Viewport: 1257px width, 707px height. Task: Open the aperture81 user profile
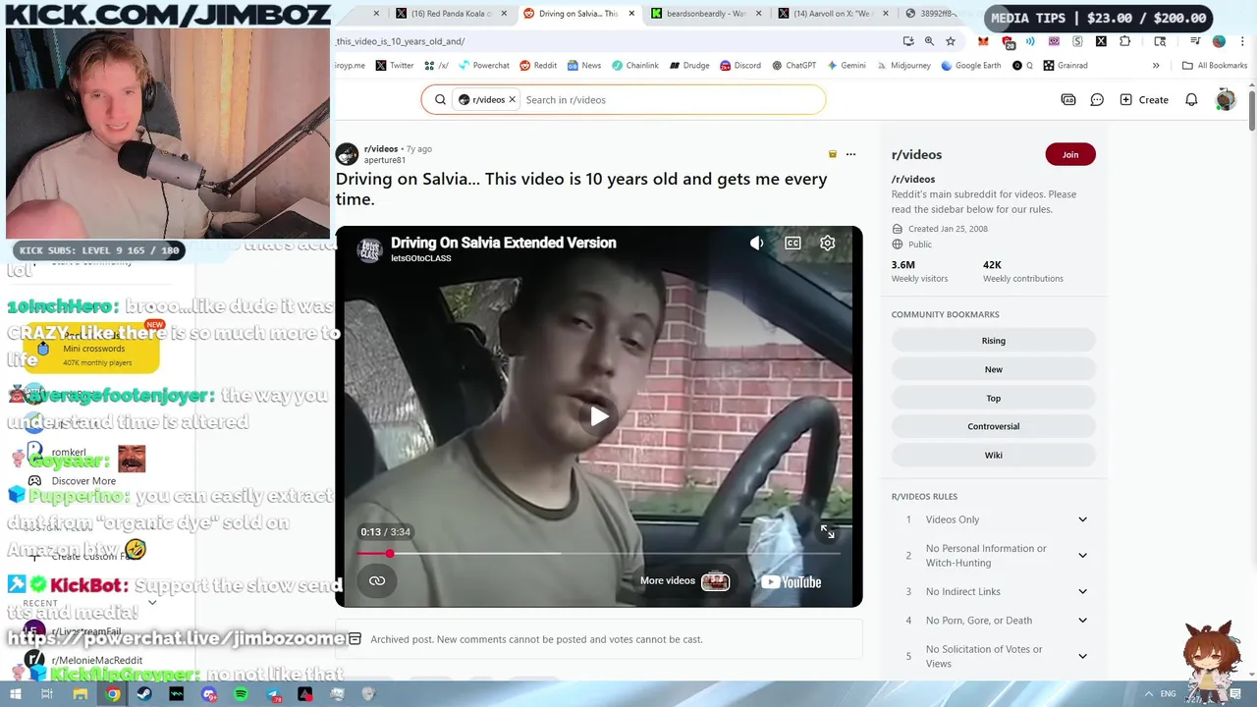point(385,160)
